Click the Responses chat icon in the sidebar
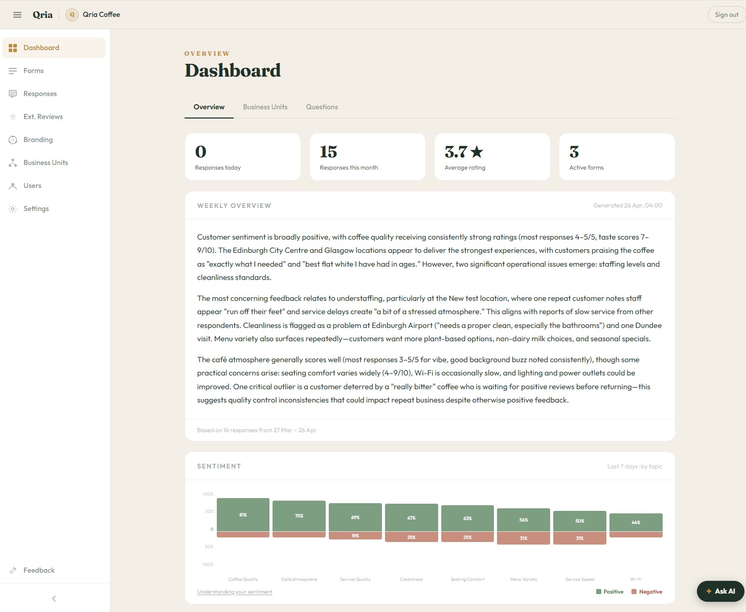The width and height of the screenshot is (746, 612). tap(13, 94)
